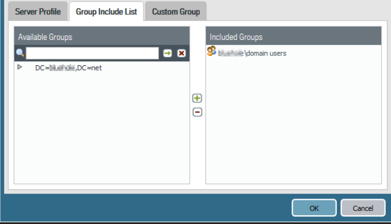
Task: Apply search with the green arrow icon
Action: point(168,53)
